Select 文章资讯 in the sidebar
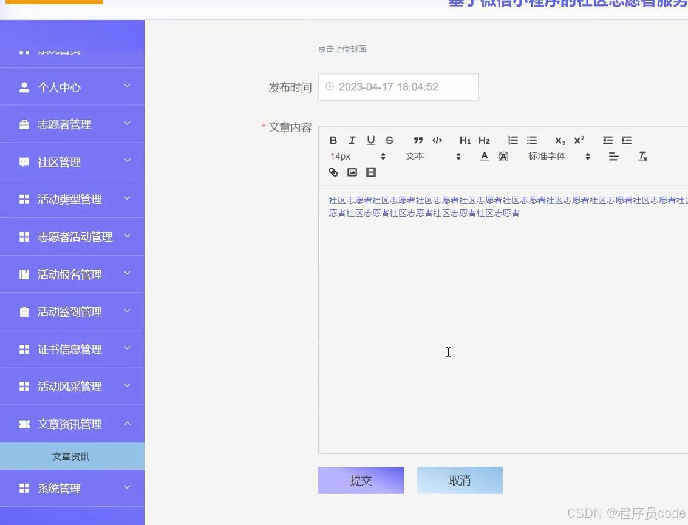The width and height of the screenshot is (688, 525). 71,456
